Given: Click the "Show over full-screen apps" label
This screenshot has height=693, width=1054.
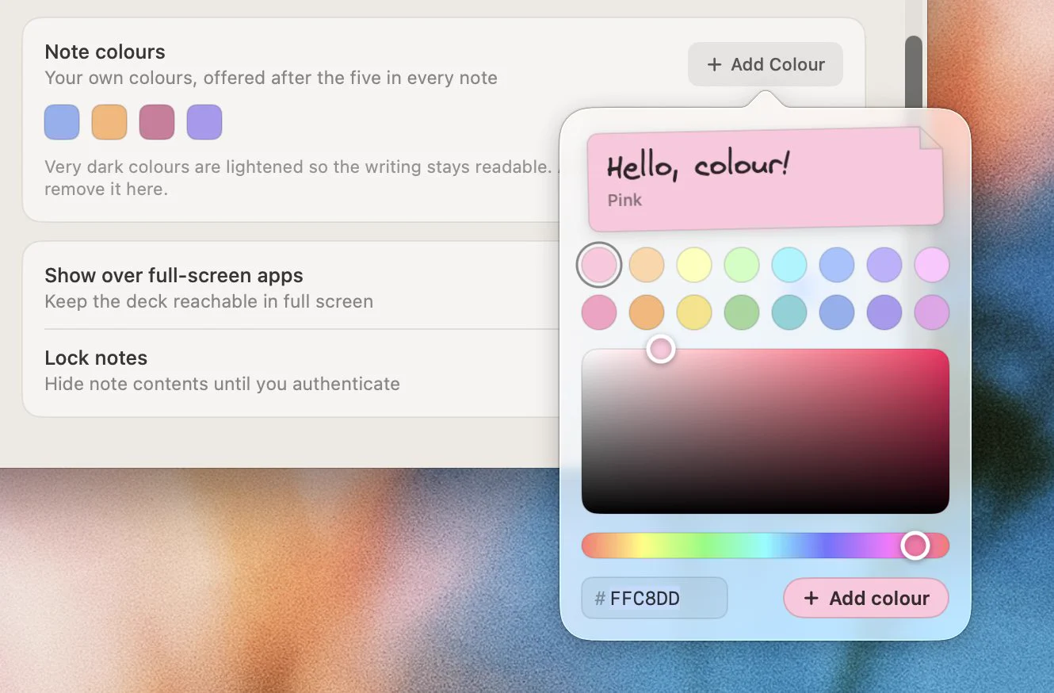Looking at the screenshot, I should (174, 276).
